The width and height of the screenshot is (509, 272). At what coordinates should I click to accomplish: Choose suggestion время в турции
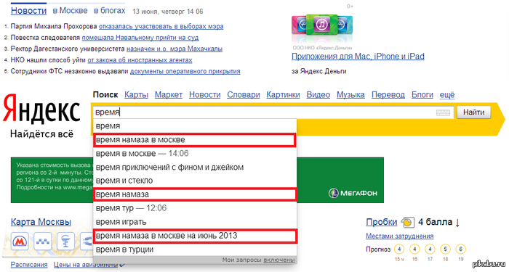195,250
